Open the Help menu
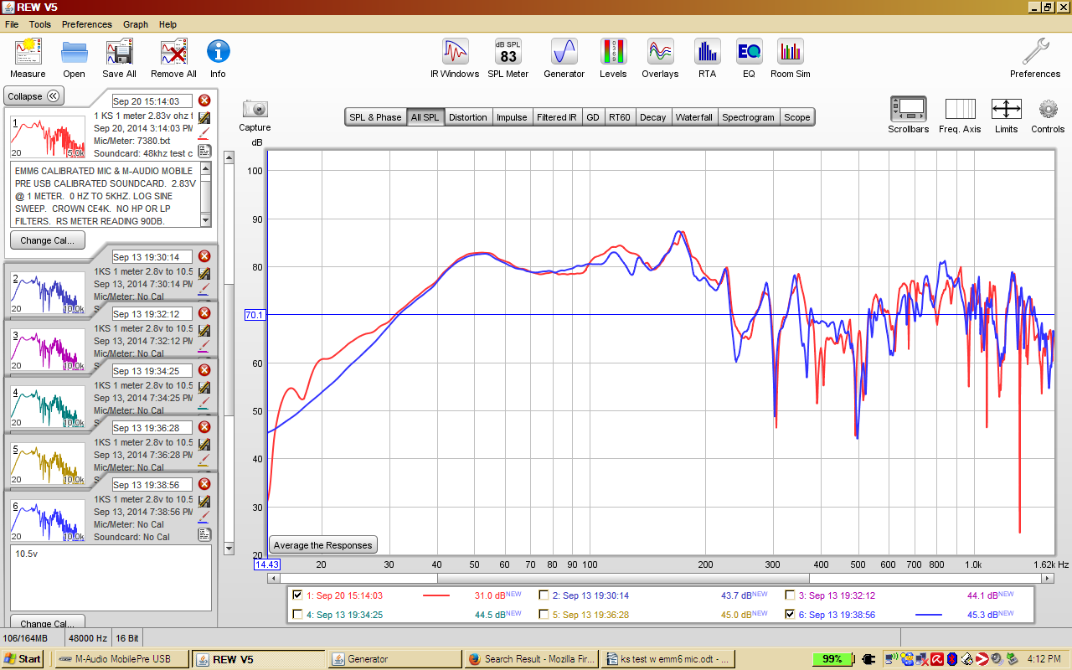This screenshot has height=670, width=1072. pos(167,24)
